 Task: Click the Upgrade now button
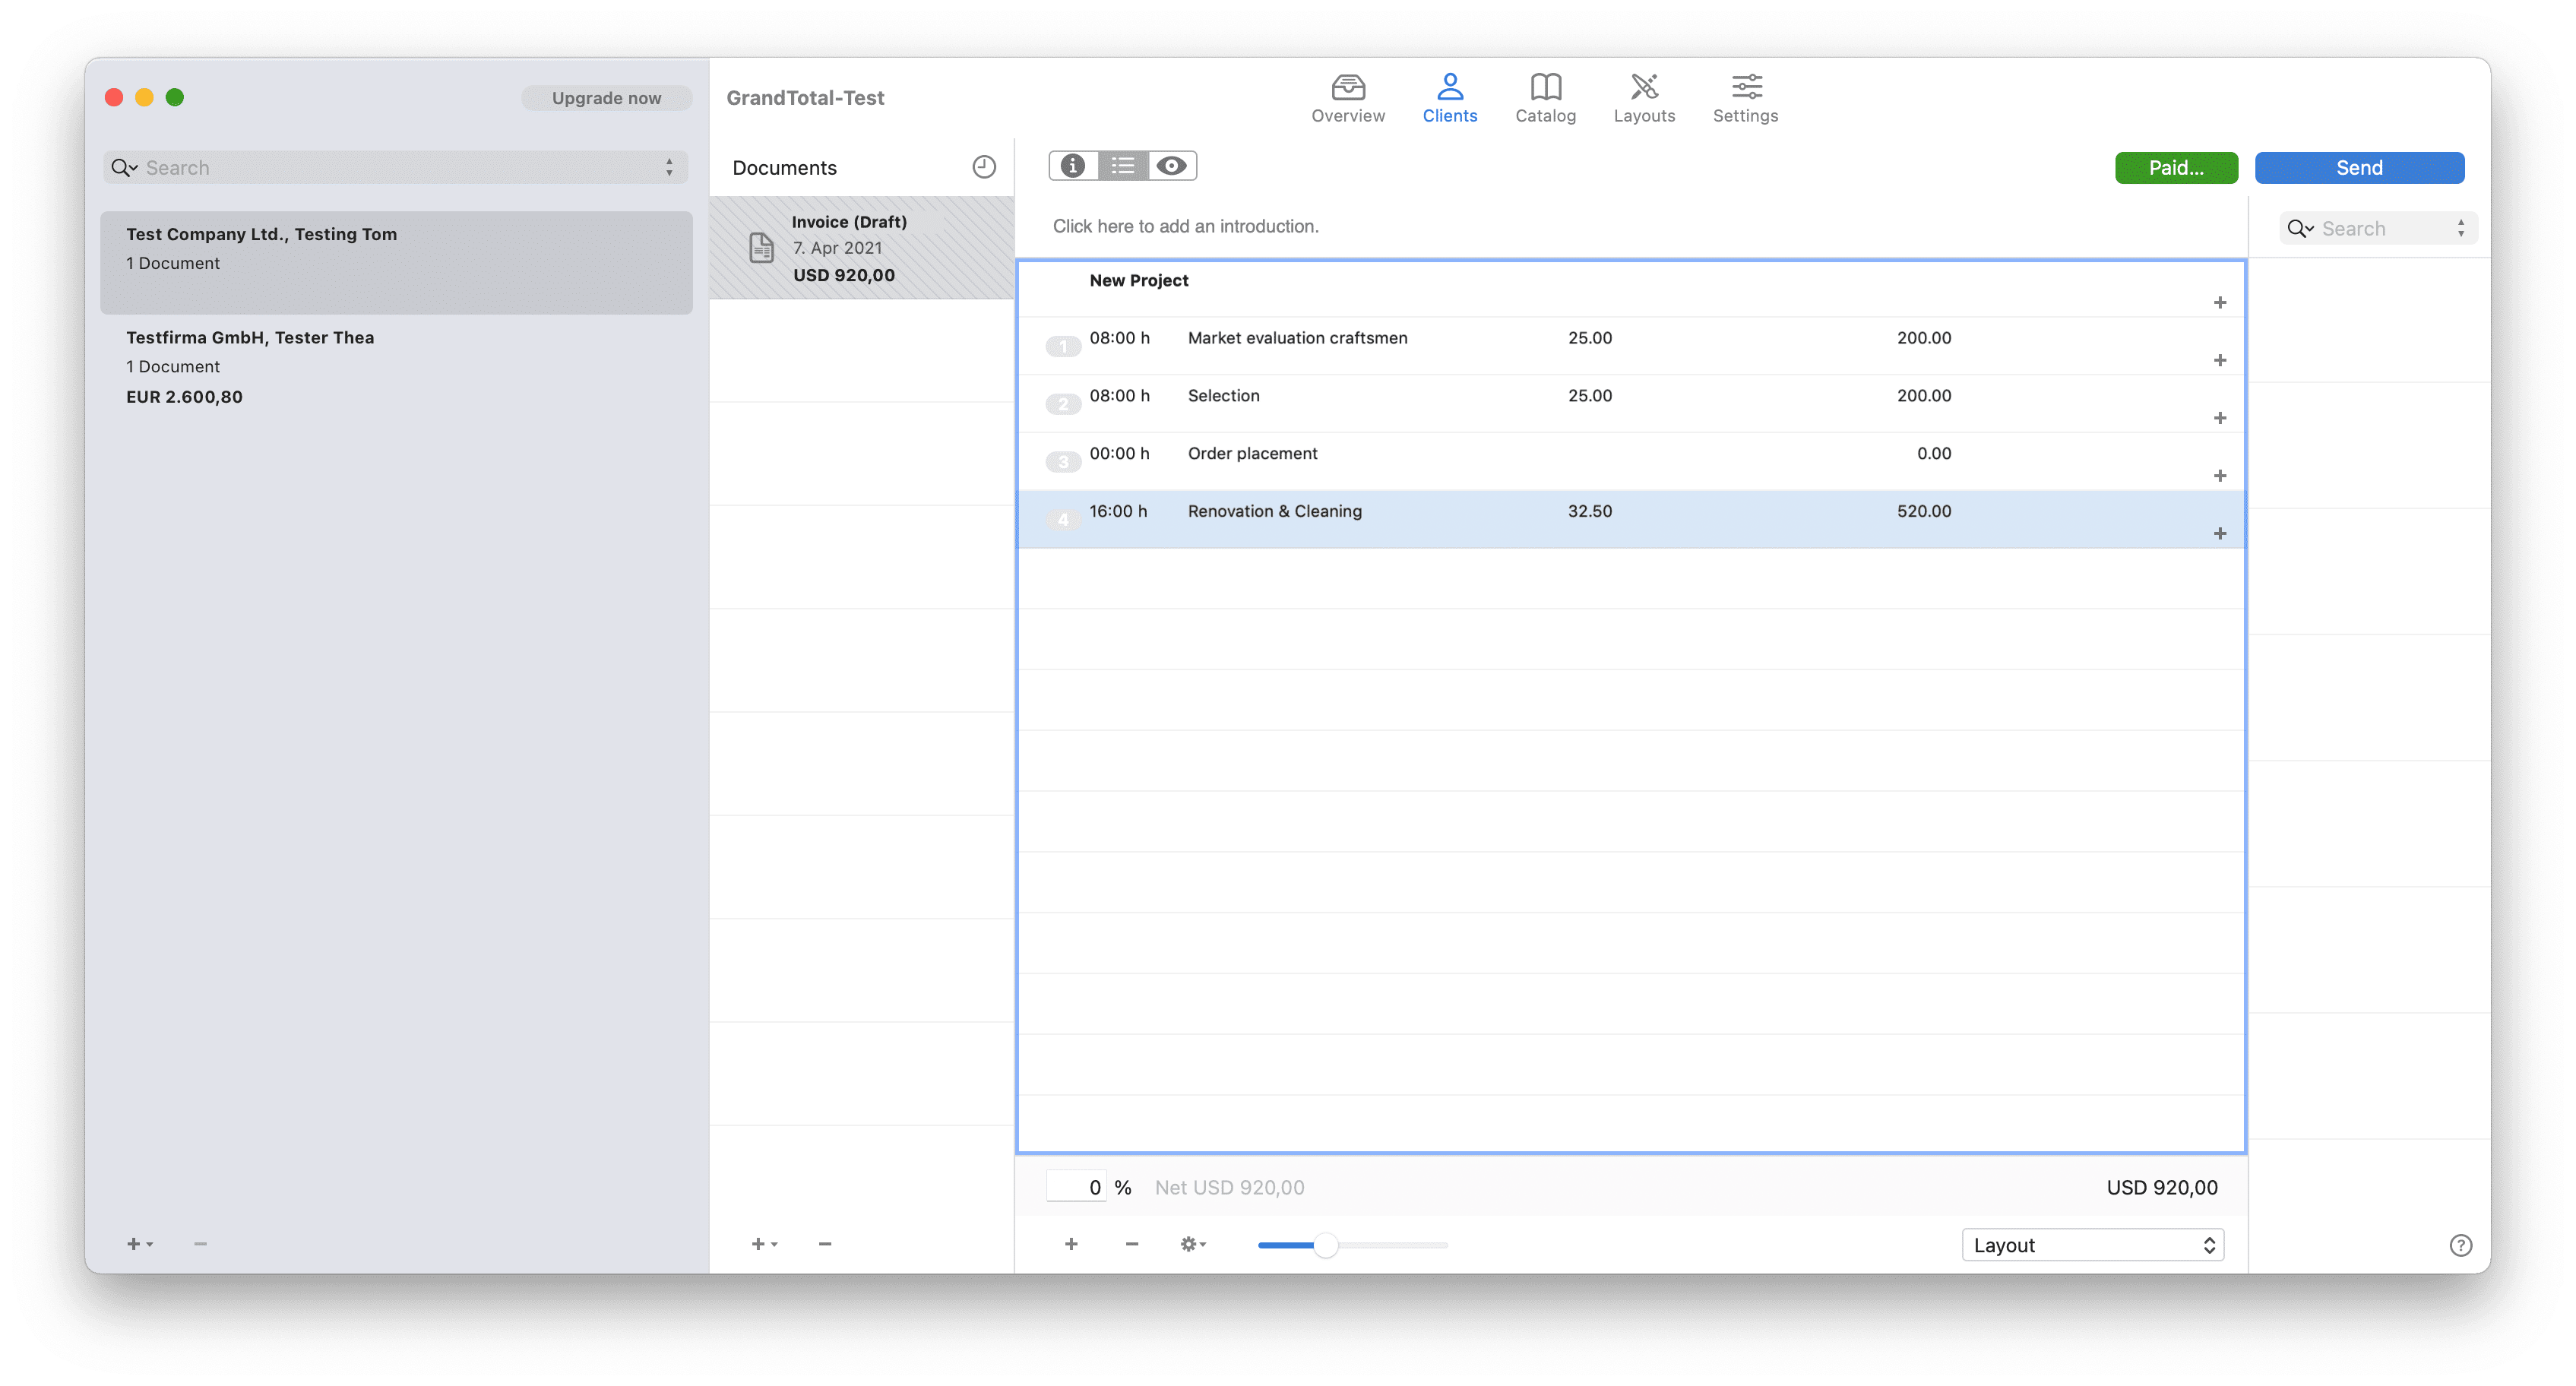click(605, 97)
